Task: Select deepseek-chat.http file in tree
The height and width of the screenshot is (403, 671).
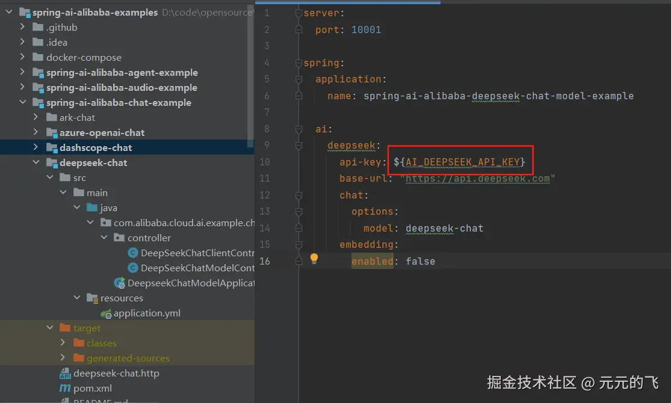Action: click(x=116, y=373)
